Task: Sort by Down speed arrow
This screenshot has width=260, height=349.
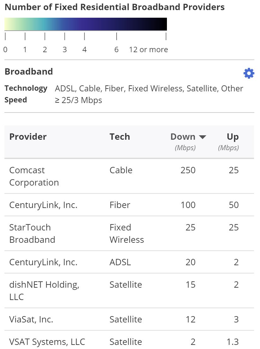Action: point(203,137)
